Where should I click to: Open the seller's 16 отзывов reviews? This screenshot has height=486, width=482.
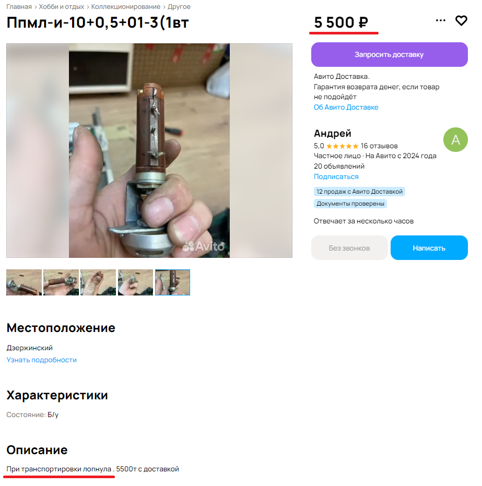pyautogui.click(x=379, y=146)
